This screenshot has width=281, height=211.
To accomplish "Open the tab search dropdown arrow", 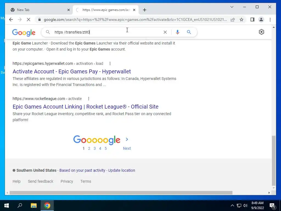I will pyautogui.click(x=232, y=7).
